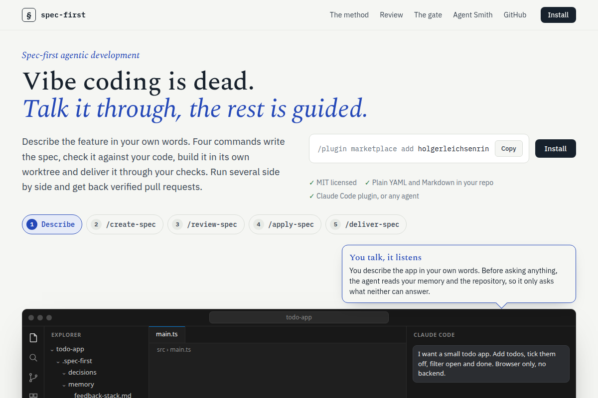This screenshot has height=398, width=598.
Task: Open The method nav link
Action: point(349,15)
